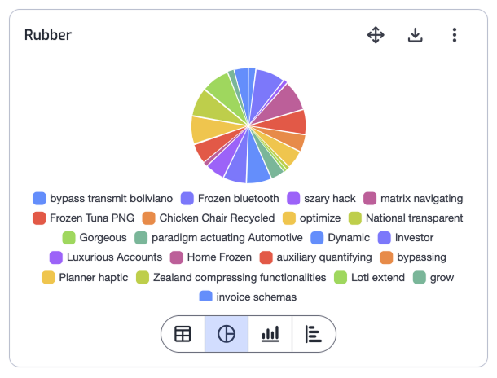
Task: Select the pie chart view icon
Action: [x=227, y=334]
